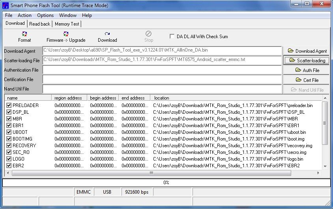Maximize the Flash Tool window
The width and height of the screenshot is (333, 209).
(x=307, y=4)
